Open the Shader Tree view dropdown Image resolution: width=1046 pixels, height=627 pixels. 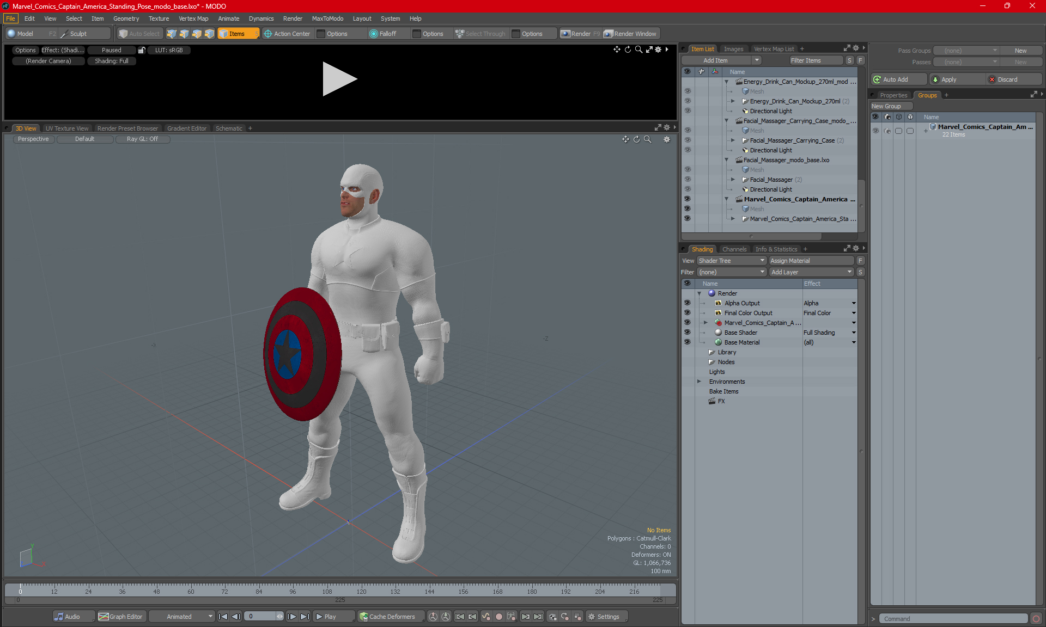732,261
